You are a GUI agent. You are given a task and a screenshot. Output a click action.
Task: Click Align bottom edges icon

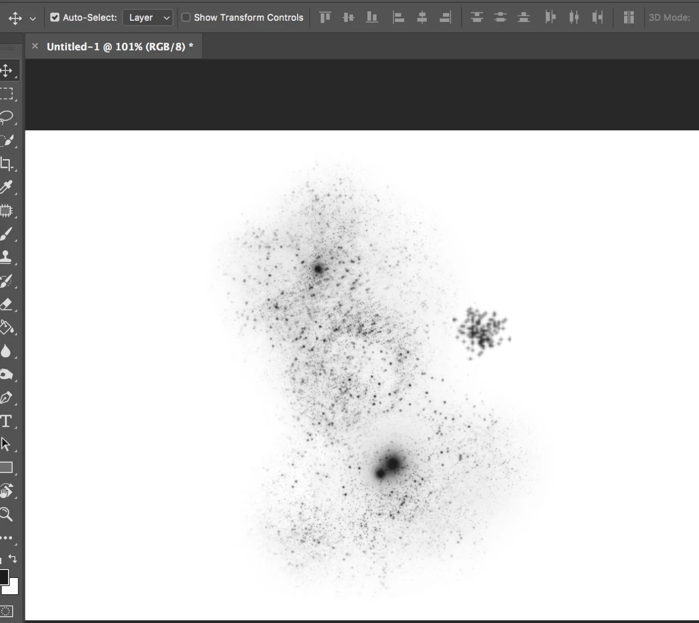pos(372,17)
